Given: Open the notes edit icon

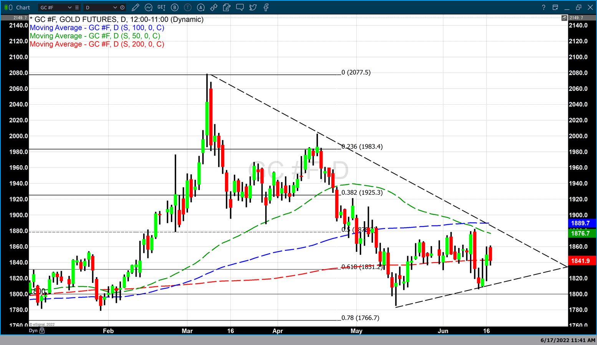Looking at the screenshot, I should pyautogui.click(x=227, y=7).
